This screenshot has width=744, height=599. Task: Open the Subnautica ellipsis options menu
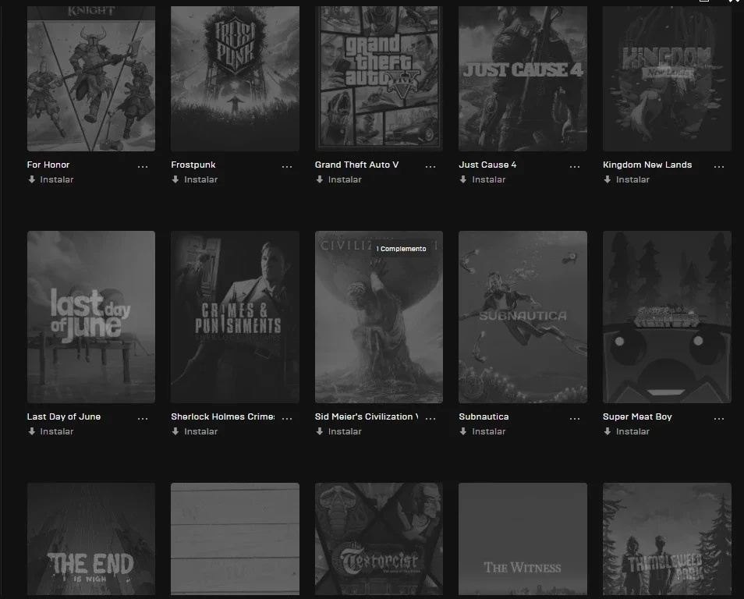pyautogui.click(x=575, y=418)
